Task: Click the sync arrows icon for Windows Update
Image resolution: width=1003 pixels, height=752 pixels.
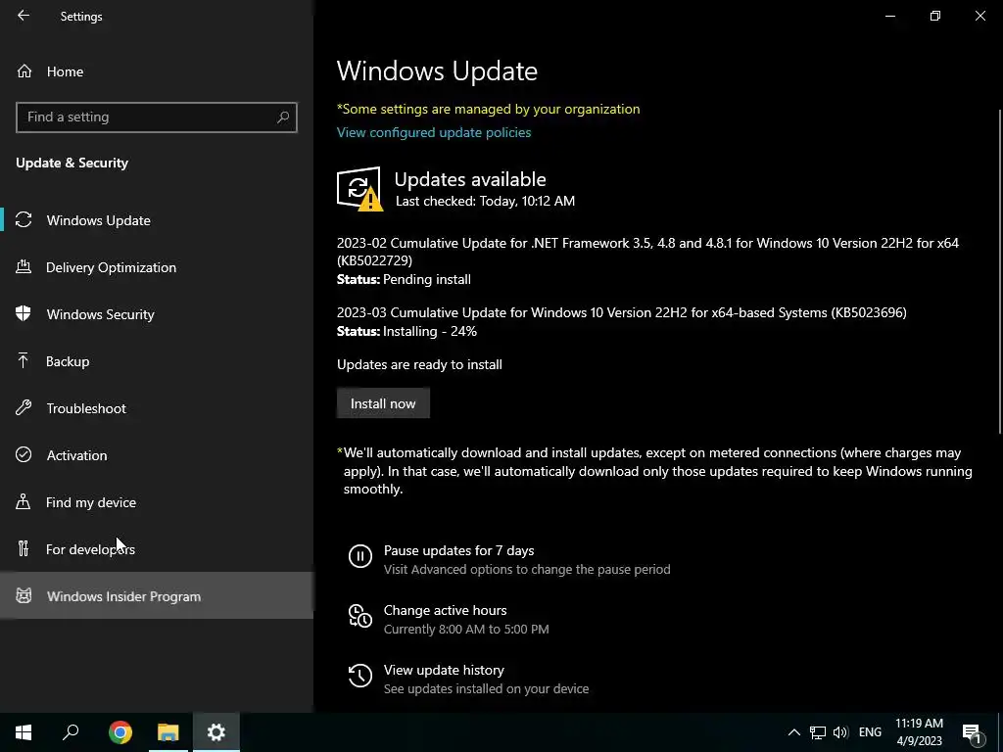Action: coord(24,220)
